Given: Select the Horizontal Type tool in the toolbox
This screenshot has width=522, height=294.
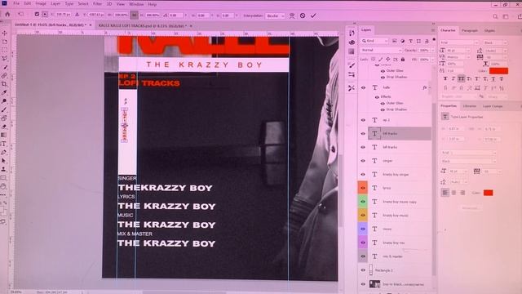Looking at the screenshot, I should coord(4,144).
